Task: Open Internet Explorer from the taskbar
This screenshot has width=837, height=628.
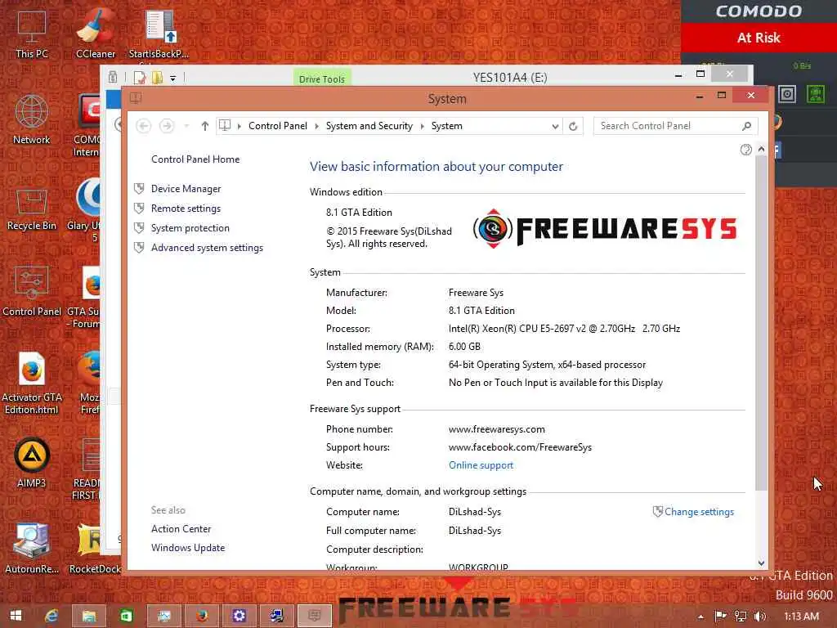Action: coord(51,616)
